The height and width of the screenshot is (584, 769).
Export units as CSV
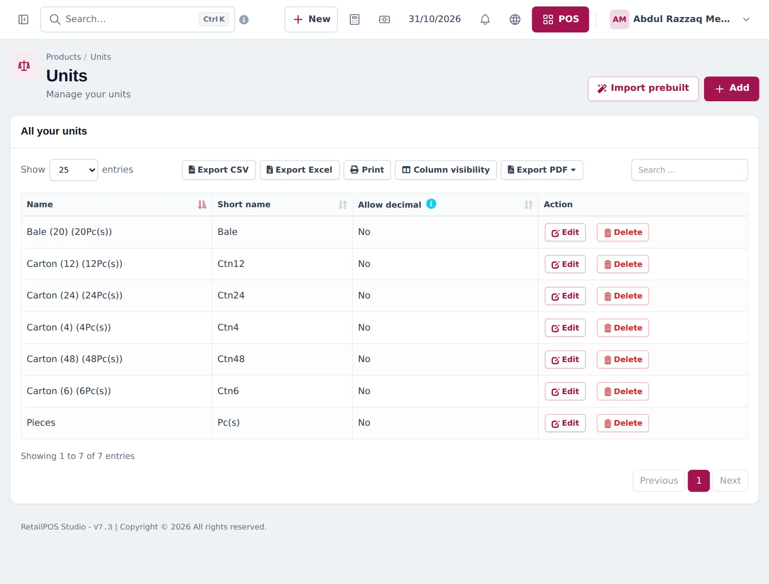point(219,170)
